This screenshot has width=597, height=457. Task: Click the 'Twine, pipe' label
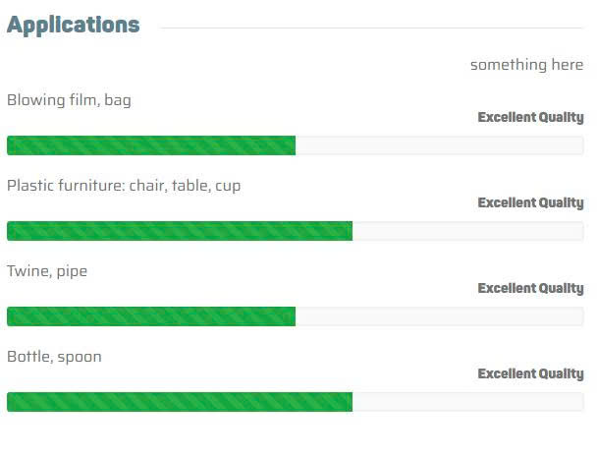point(47,271)
